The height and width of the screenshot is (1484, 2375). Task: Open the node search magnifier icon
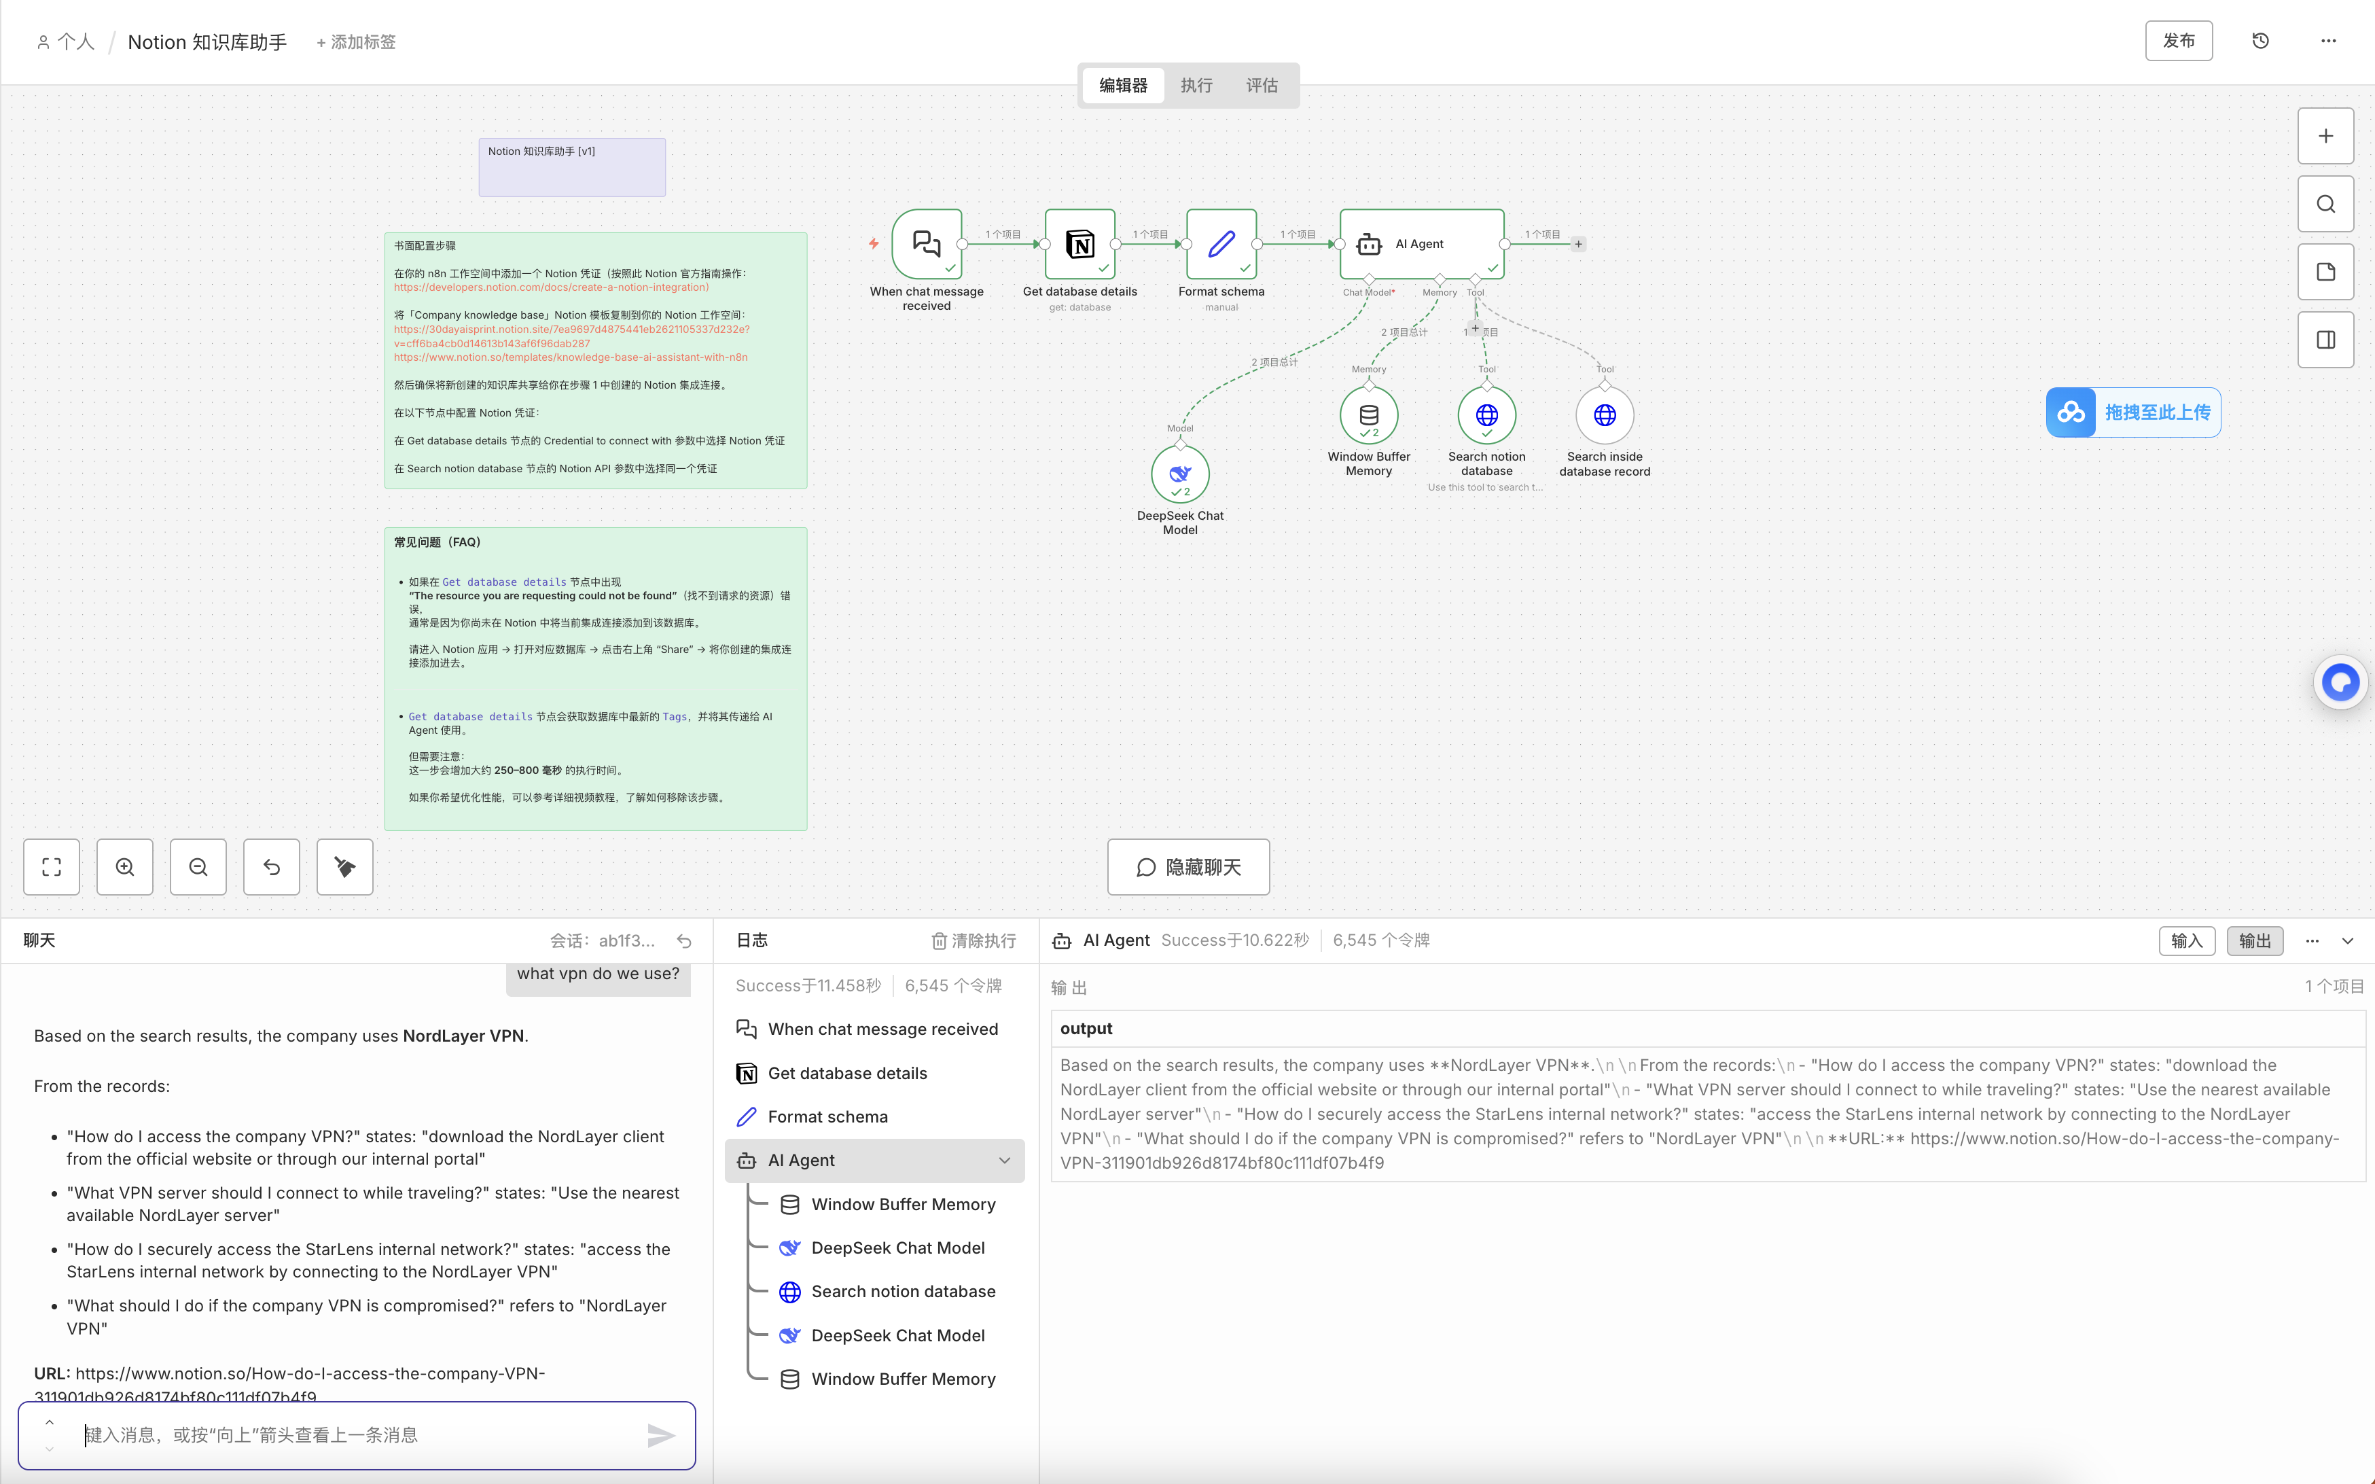point(2325,204)
